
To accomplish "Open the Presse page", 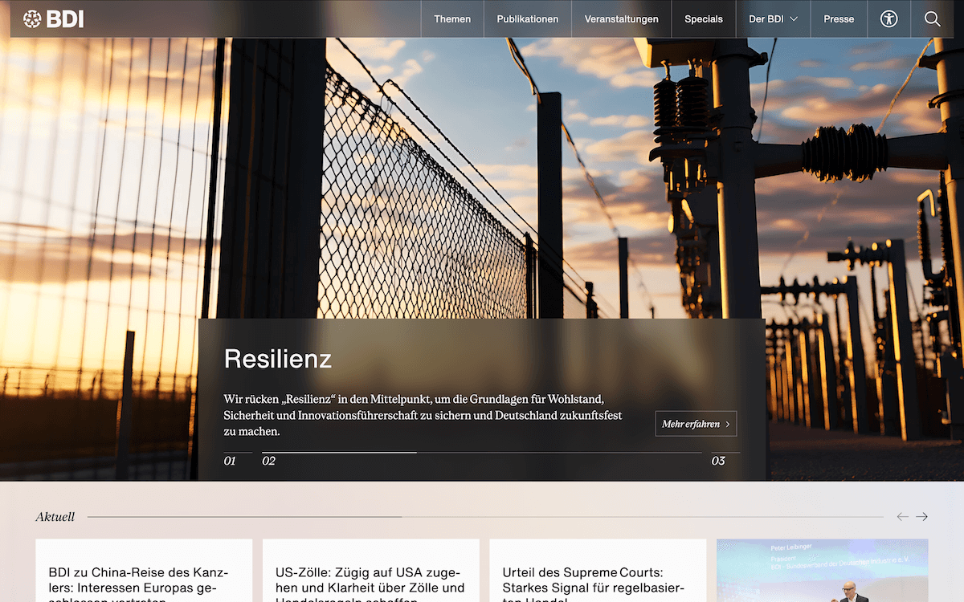I will 839,19.
